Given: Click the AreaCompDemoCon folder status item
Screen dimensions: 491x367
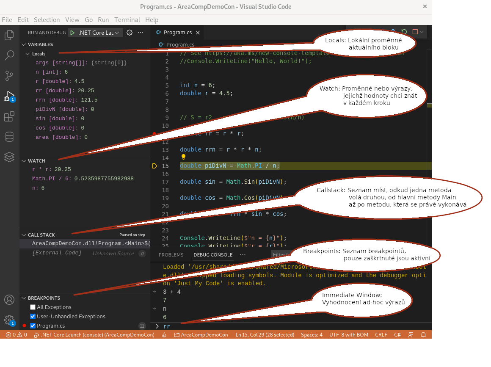Looking at the screenshot, I should [x=201, y=335].
